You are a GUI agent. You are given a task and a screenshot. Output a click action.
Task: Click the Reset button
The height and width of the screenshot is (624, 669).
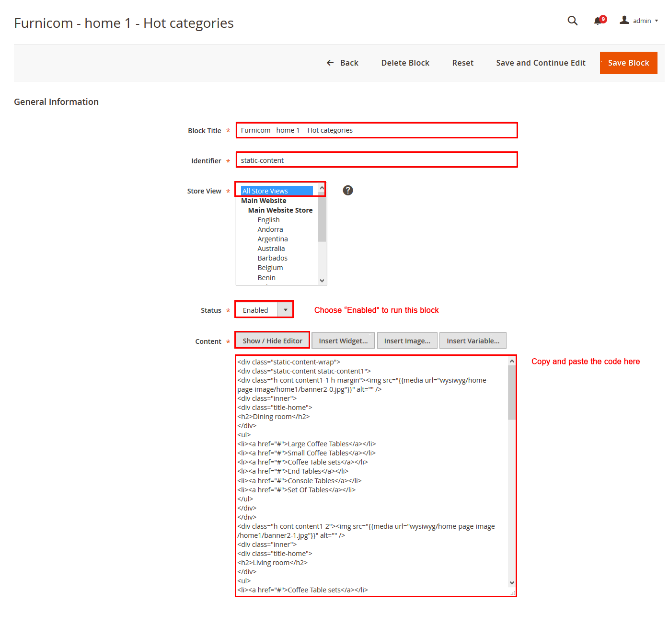click(462, 63)
